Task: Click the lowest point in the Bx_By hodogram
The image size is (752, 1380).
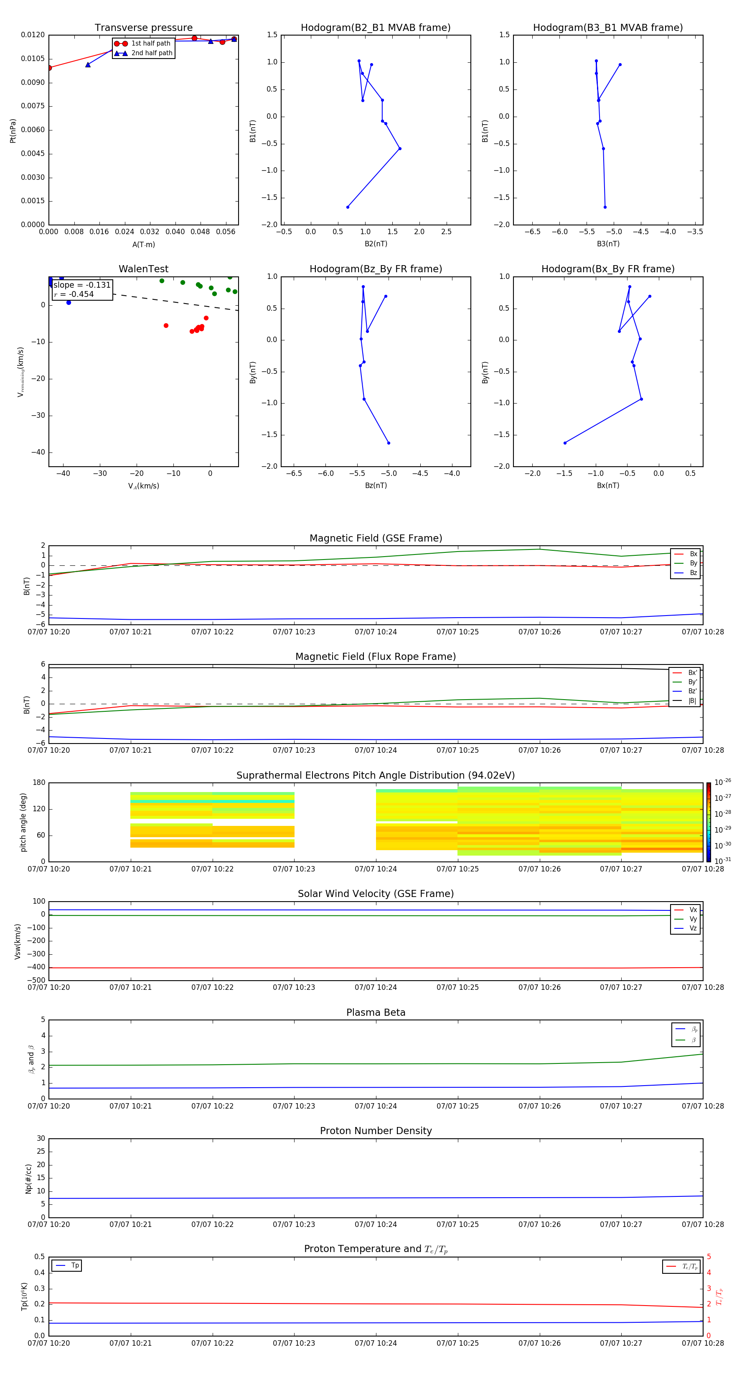Action: pyautogui.click(x=565, y=443)
